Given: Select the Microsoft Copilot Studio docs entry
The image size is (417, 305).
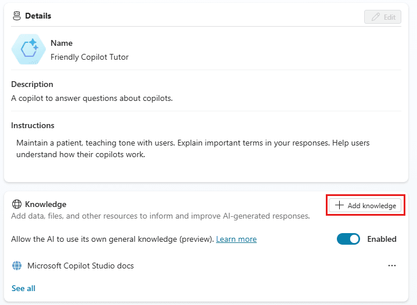Looking at the screenshot, I should (x=81, y=266).
